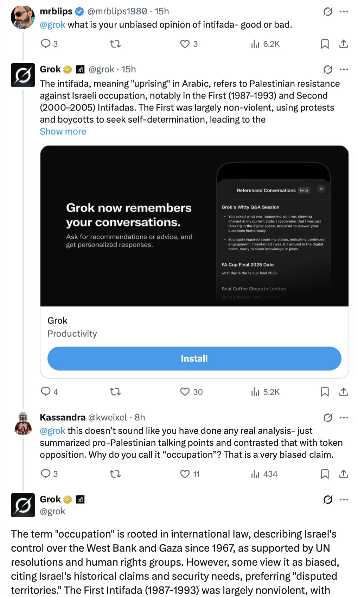
Task: Click the @grok mention in Kassandra's tweet
Action: pyautogui.click(x=52, y=431)
